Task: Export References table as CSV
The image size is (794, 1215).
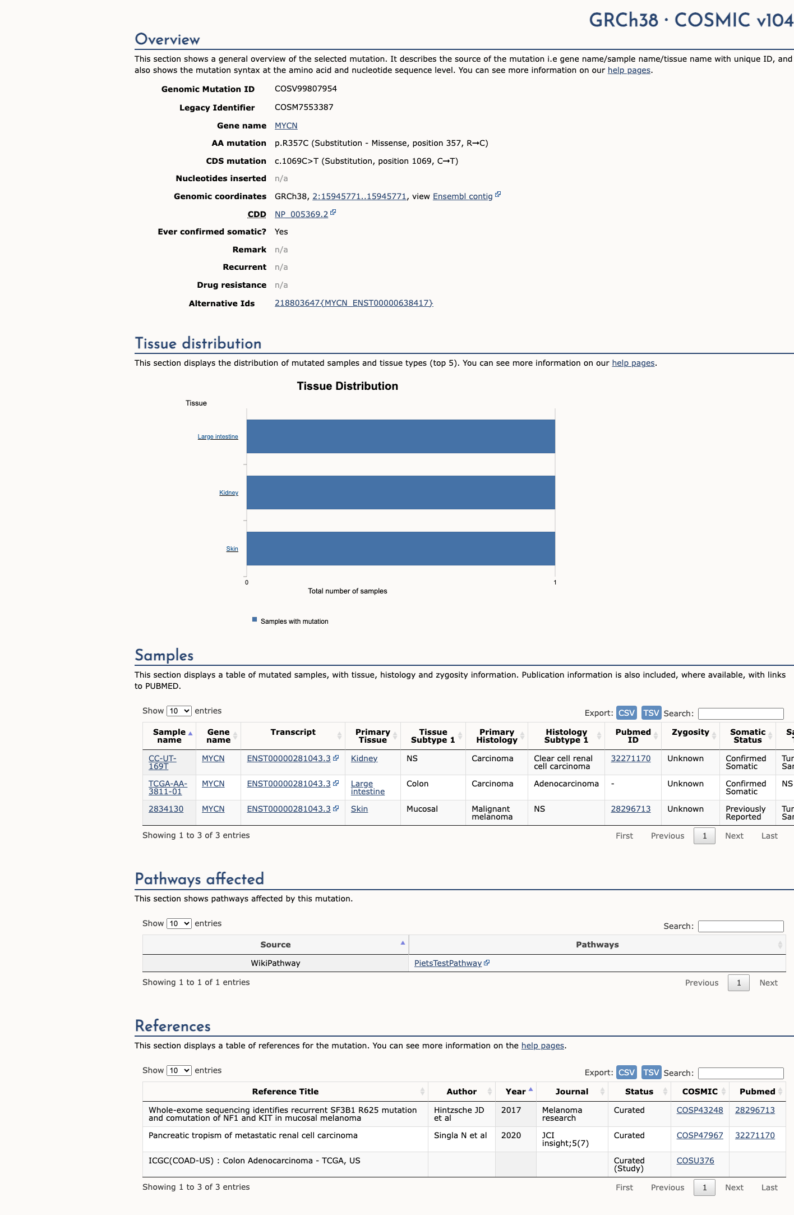Action: coord(626,1072)
